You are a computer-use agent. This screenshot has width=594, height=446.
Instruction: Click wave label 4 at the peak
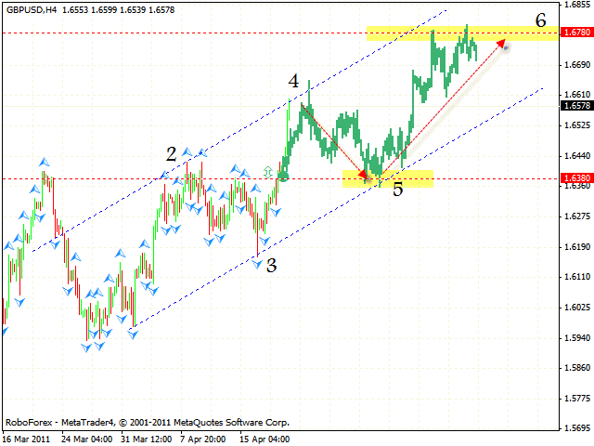293,82
